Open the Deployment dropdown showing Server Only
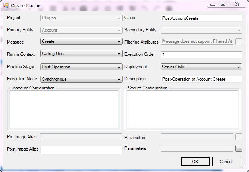249x172 pixels. click(201, 67)
